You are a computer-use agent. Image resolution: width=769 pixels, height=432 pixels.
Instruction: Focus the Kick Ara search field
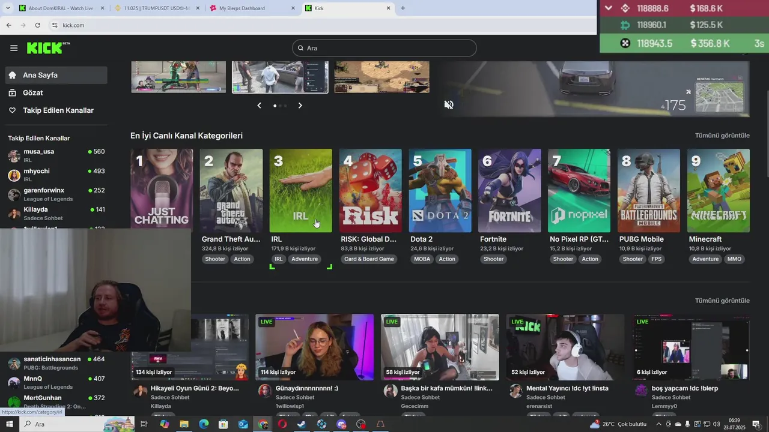pyautogui.click(x=384, y=48)
